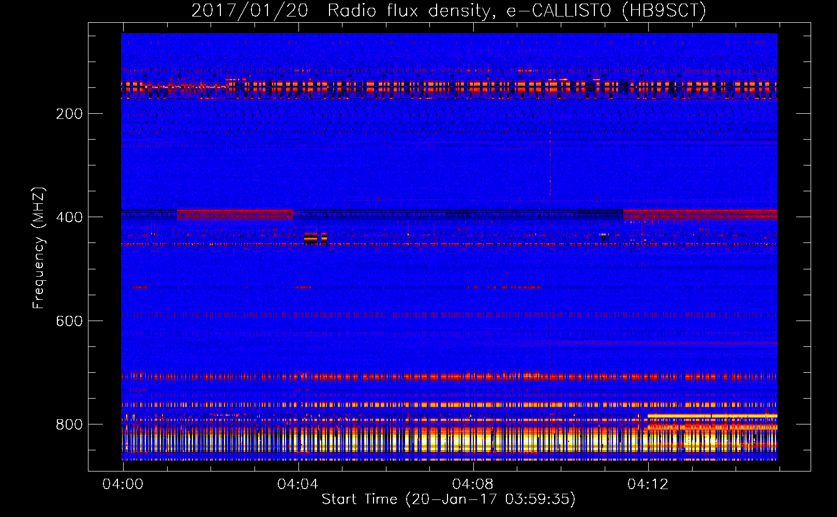
Task: Click the bright yellow band starting at 04:12 near 785 MHz
Action: 712,416
